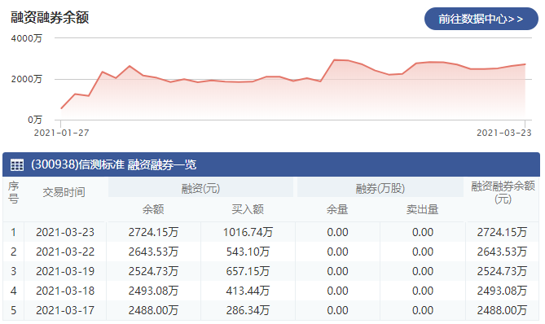The height and width of the screenshot is (324, 545).
Task: Click the 前往数据中心>> button
Action: pos(481,19)
